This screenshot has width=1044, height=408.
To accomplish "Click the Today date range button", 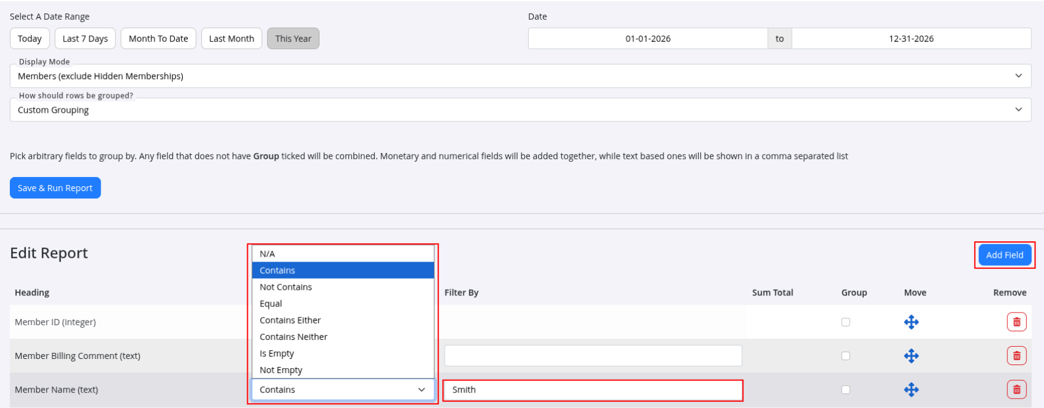I will tap(29, 39).
